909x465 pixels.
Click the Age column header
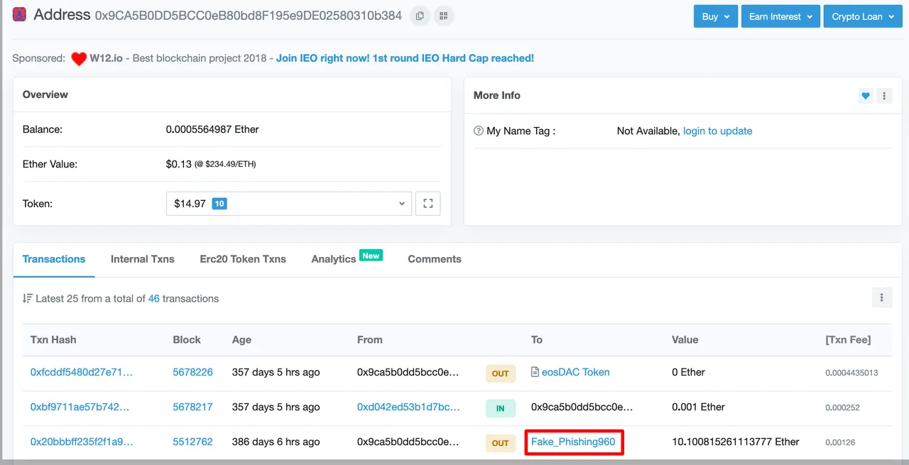click(241, 340)
